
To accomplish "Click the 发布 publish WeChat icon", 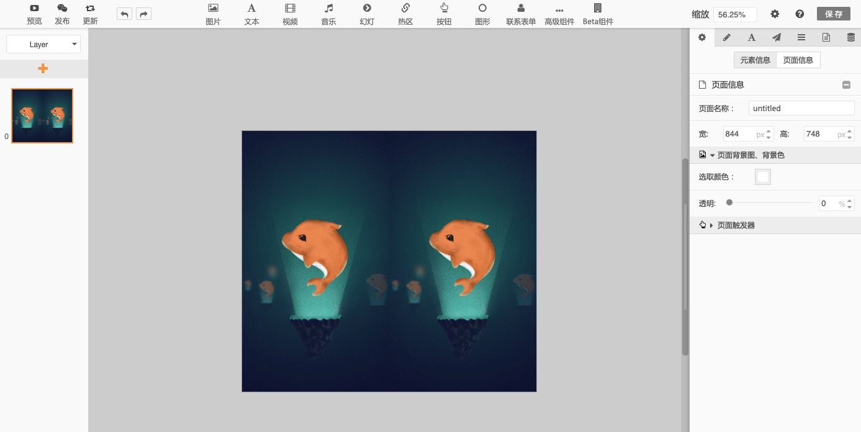I will click(x=62, y=8).
